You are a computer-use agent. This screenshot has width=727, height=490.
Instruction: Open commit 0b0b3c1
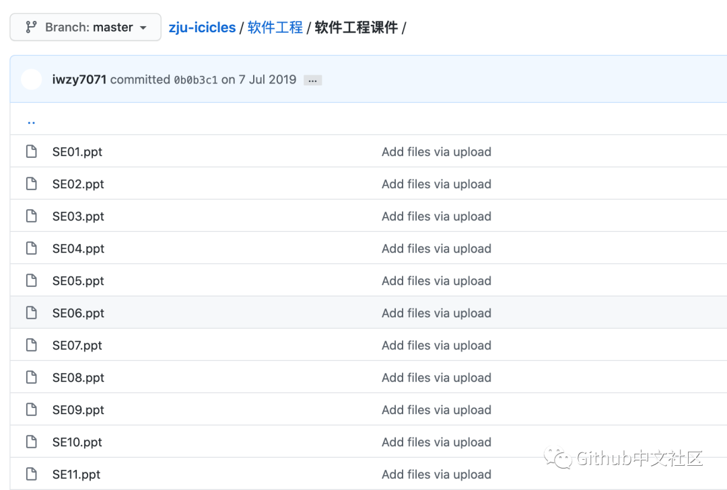[196, 80]
